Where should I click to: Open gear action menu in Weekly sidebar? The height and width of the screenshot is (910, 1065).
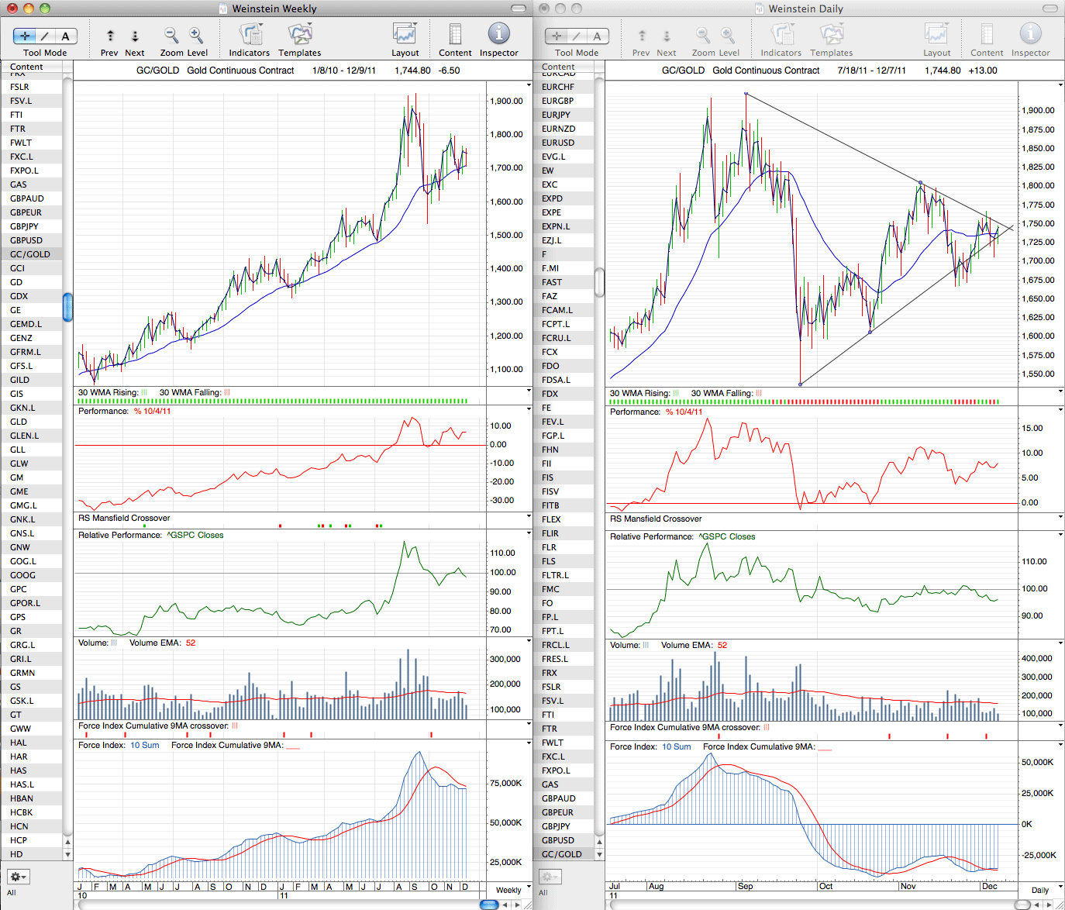[19, 877]
